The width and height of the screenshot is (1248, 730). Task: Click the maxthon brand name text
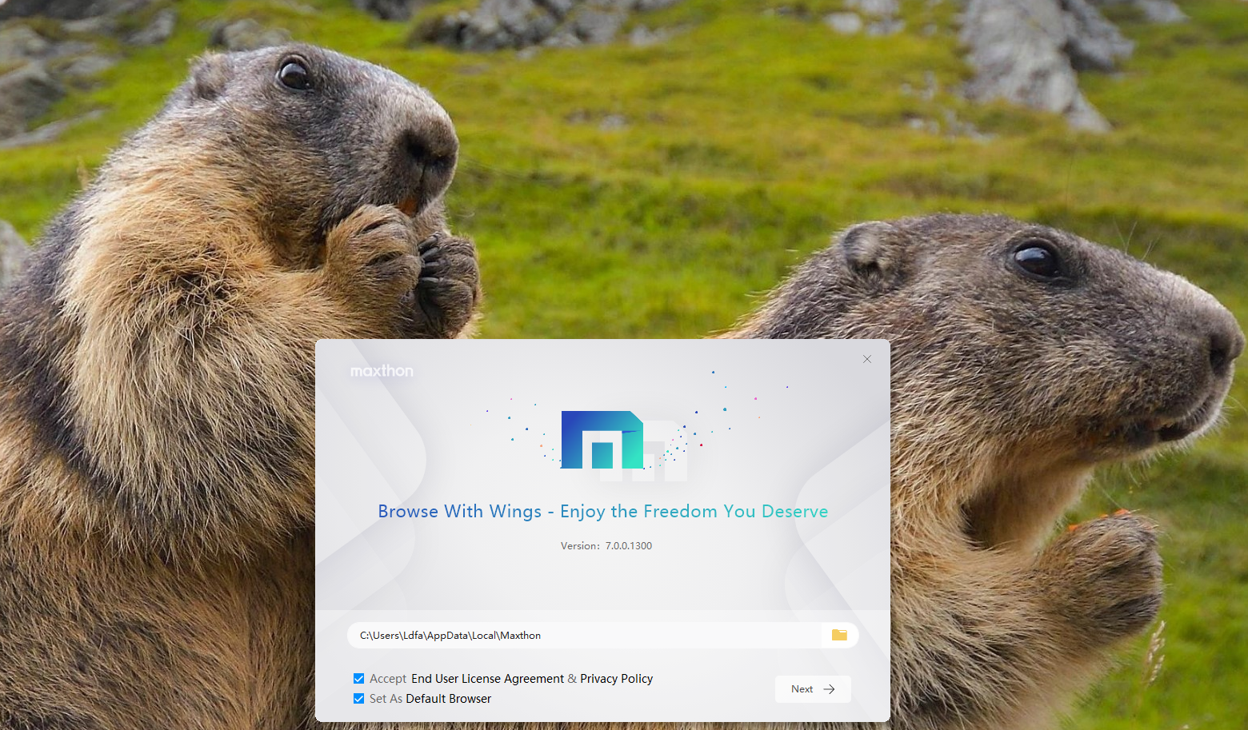pyautogui.click(x=382, y=371)
